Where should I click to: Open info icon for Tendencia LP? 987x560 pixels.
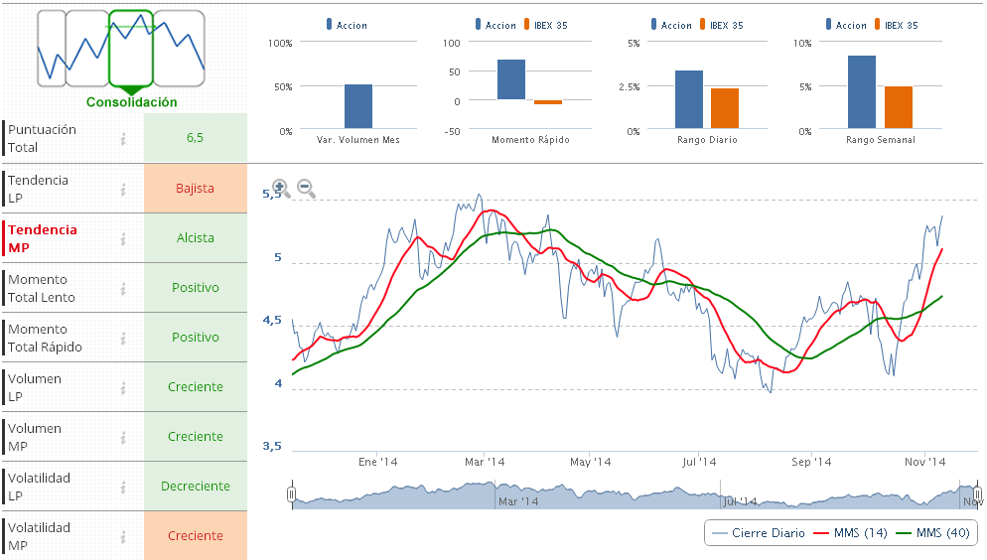124,189
